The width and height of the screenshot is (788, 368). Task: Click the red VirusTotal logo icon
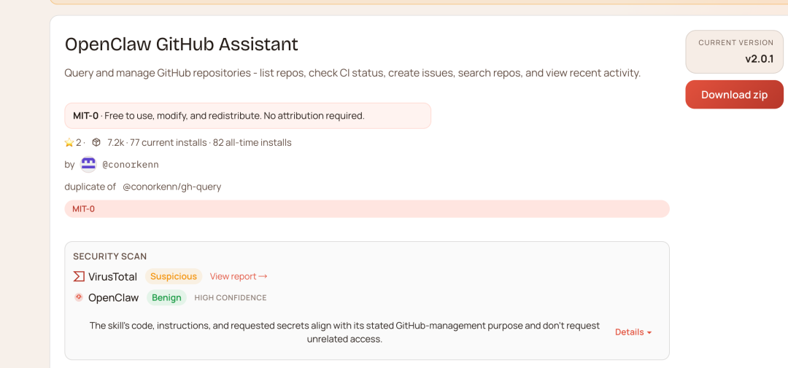click(x=79, y=276)
